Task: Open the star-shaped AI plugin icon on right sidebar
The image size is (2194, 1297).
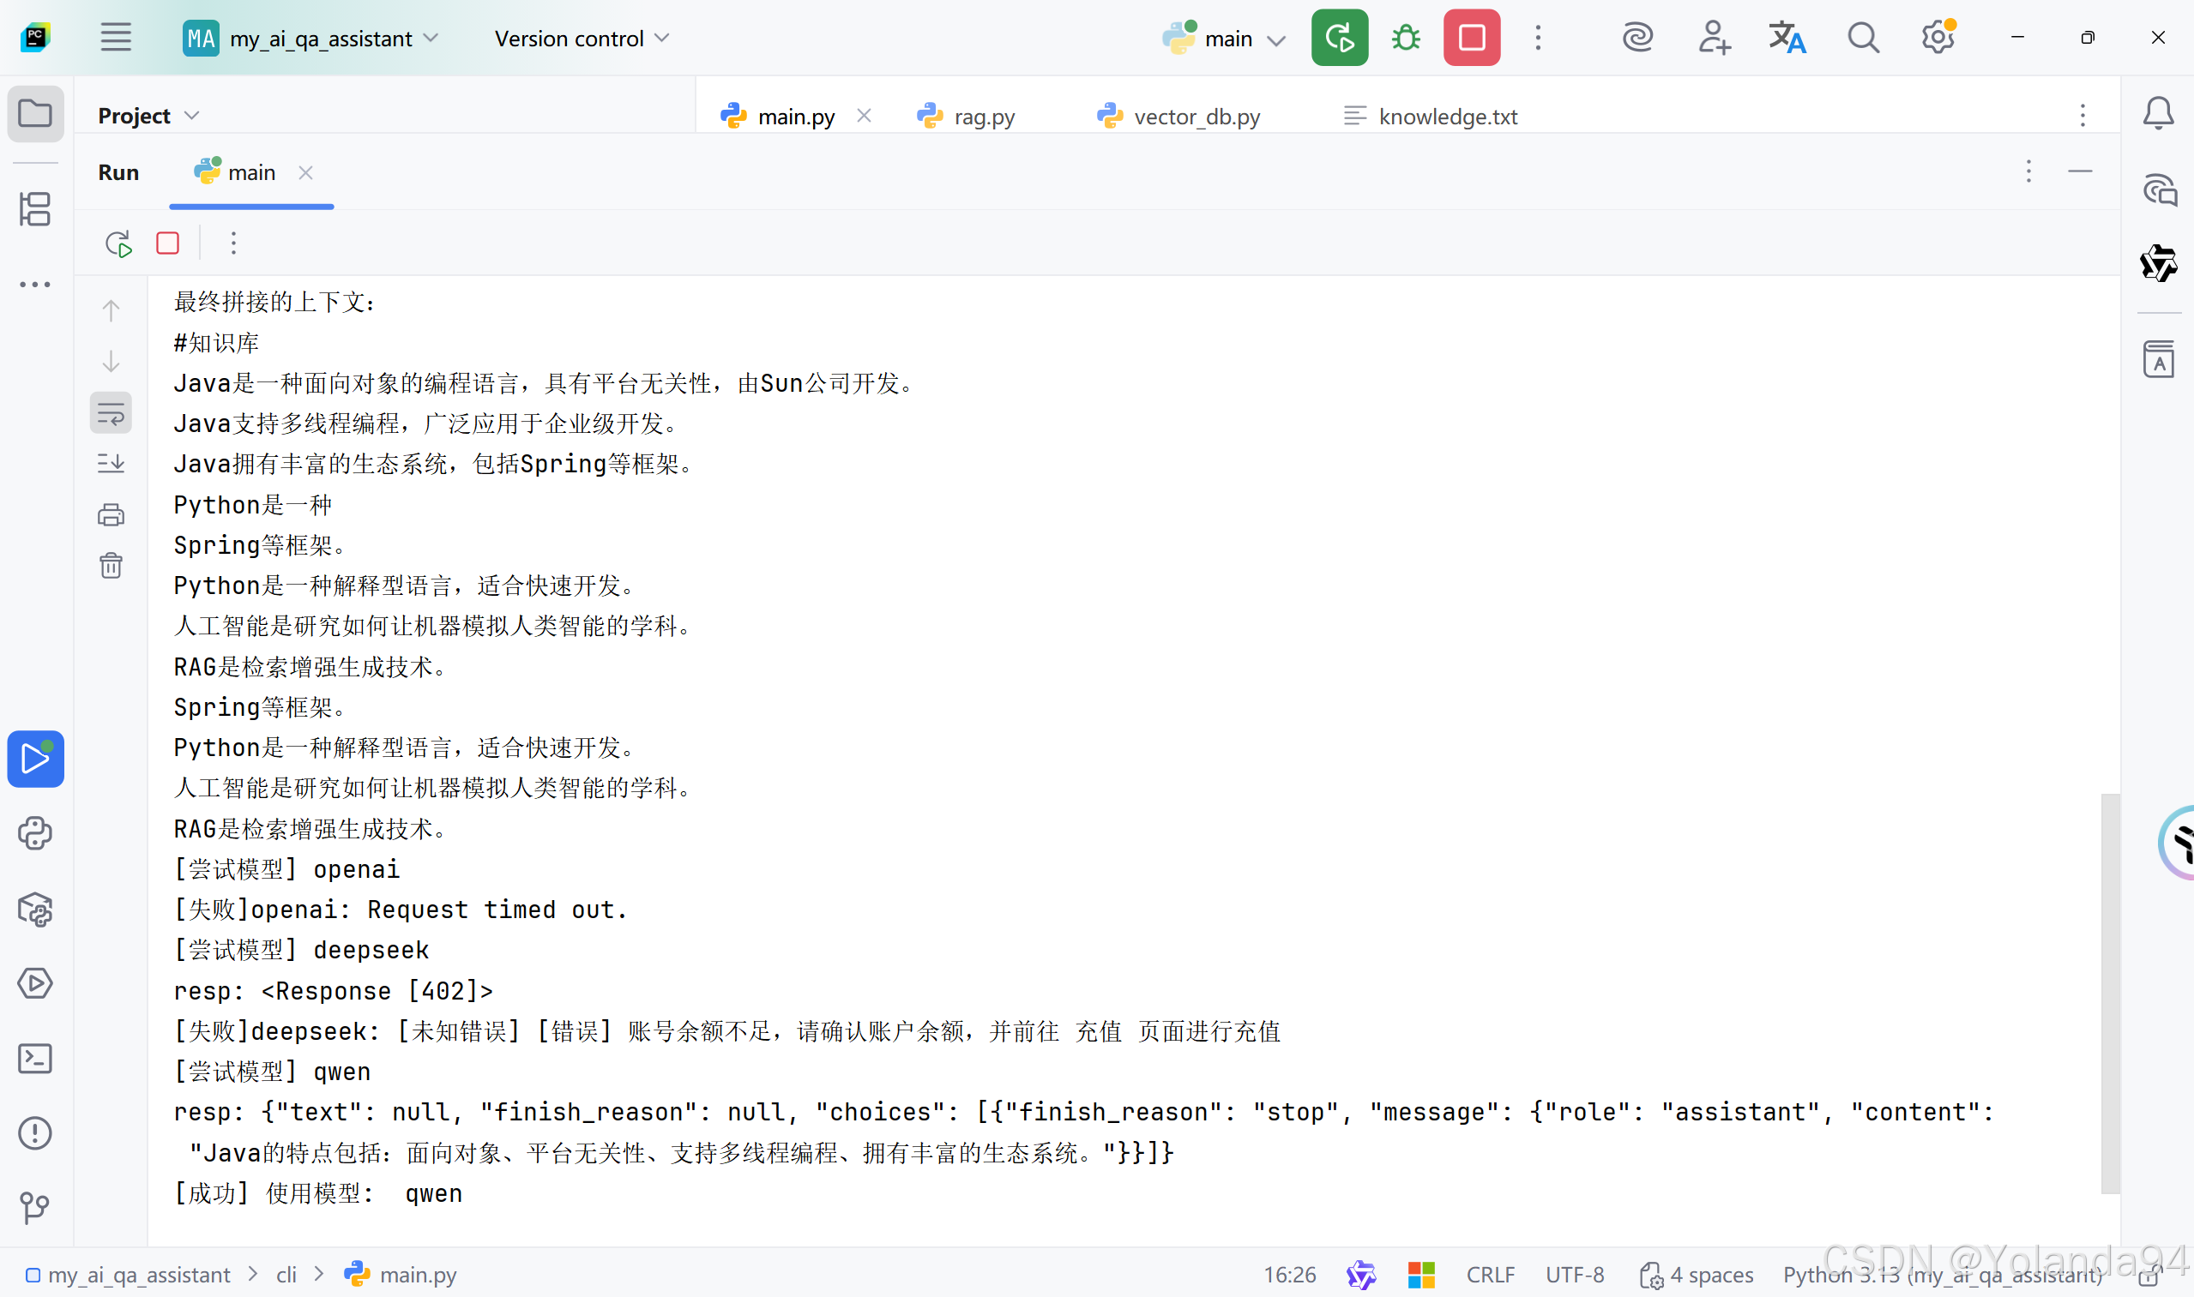Action: pyautogui.click(x=2158, y=264)
